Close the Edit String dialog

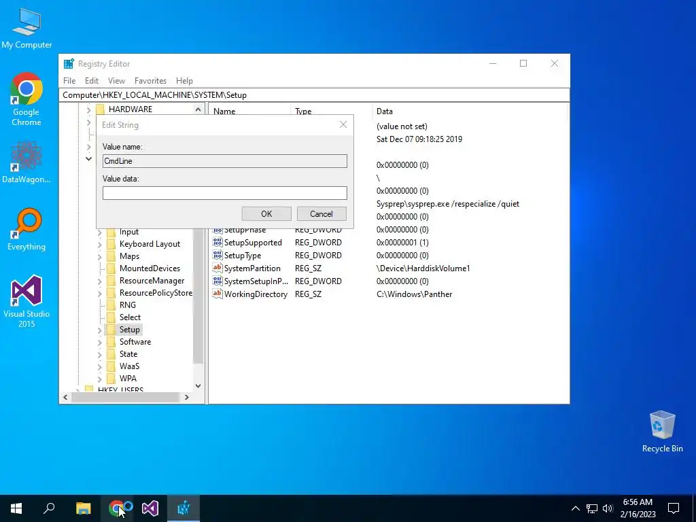tap(343, 125)
